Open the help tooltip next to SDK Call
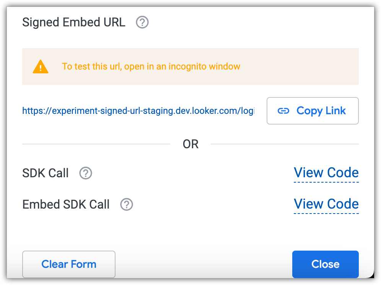Screen dimensions: 381x285 point(86,173)
